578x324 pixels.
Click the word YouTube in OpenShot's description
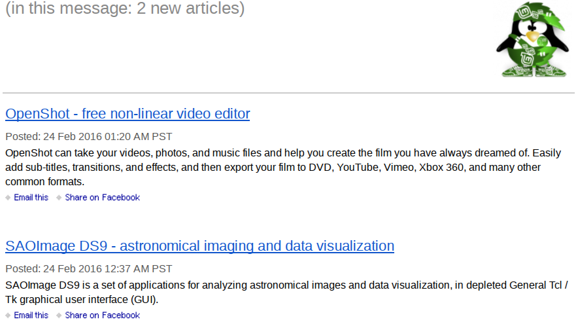coord(358,167)
